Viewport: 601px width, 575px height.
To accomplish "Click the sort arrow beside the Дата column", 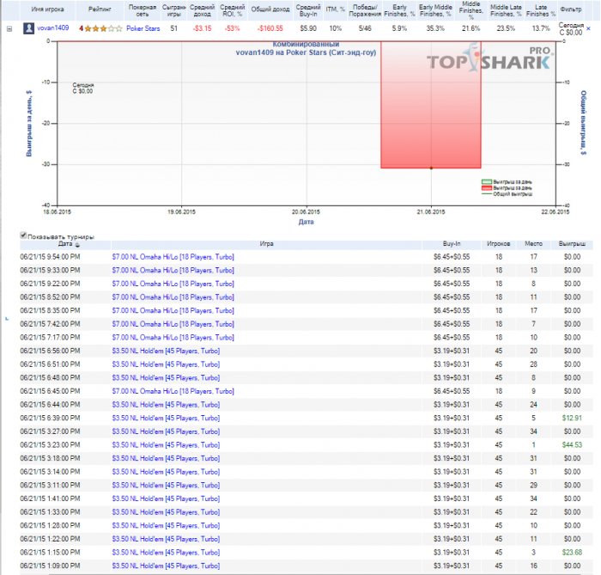I will 77,245.
